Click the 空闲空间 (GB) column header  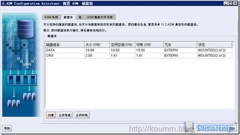coord(122,45)
